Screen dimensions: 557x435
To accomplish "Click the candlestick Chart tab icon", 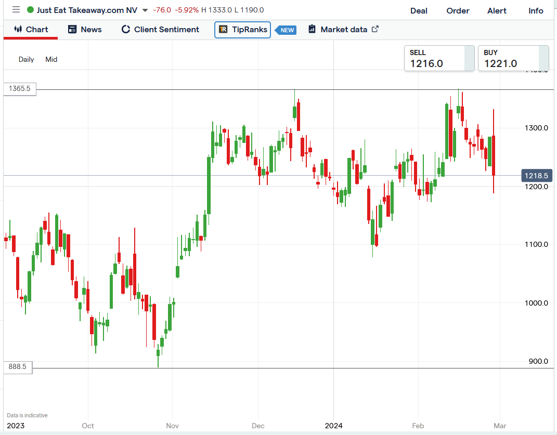I will point(18,29).
